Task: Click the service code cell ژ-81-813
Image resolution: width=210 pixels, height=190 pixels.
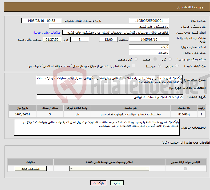Action: [x=184, y=114]
